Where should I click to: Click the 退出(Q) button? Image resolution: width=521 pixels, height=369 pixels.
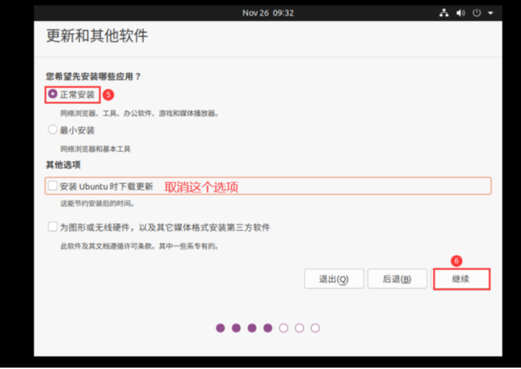334,279
